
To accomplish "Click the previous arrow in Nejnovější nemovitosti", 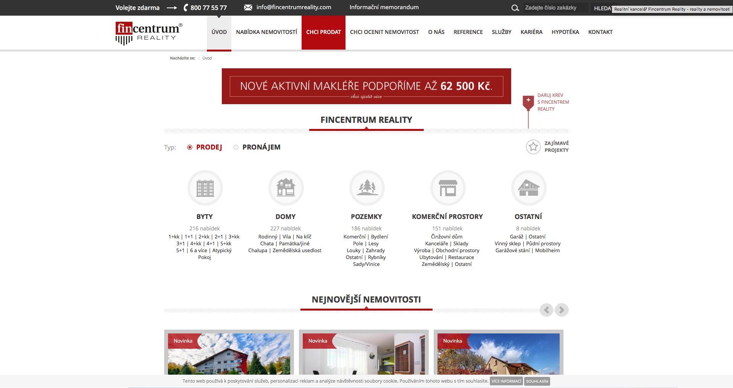I will [546, 310].
